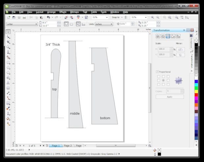Check the bottom-right anchor point box
Image resolution: width=204 pixels, height=162 pixels.
(x=168, y=84)
